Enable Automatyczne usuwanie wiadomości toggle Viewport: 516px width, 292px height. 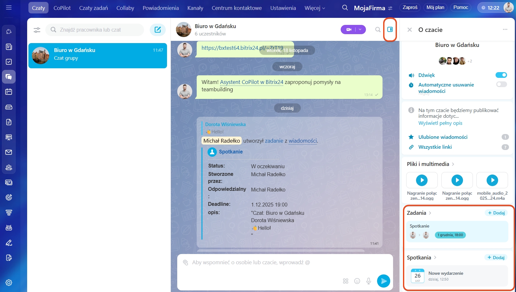[501, 84]
